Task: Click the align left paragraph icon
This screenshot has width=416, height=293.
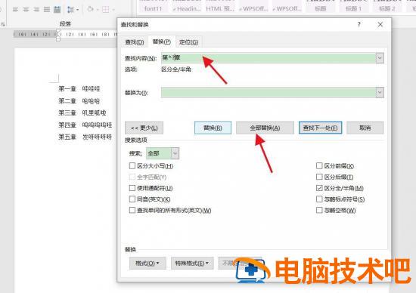Action: point(16,10)
